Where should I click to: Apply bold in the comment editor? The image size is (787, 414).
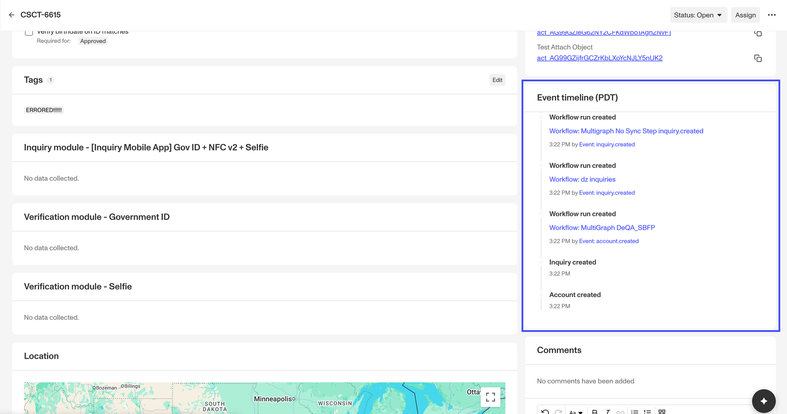coord(594,412)
